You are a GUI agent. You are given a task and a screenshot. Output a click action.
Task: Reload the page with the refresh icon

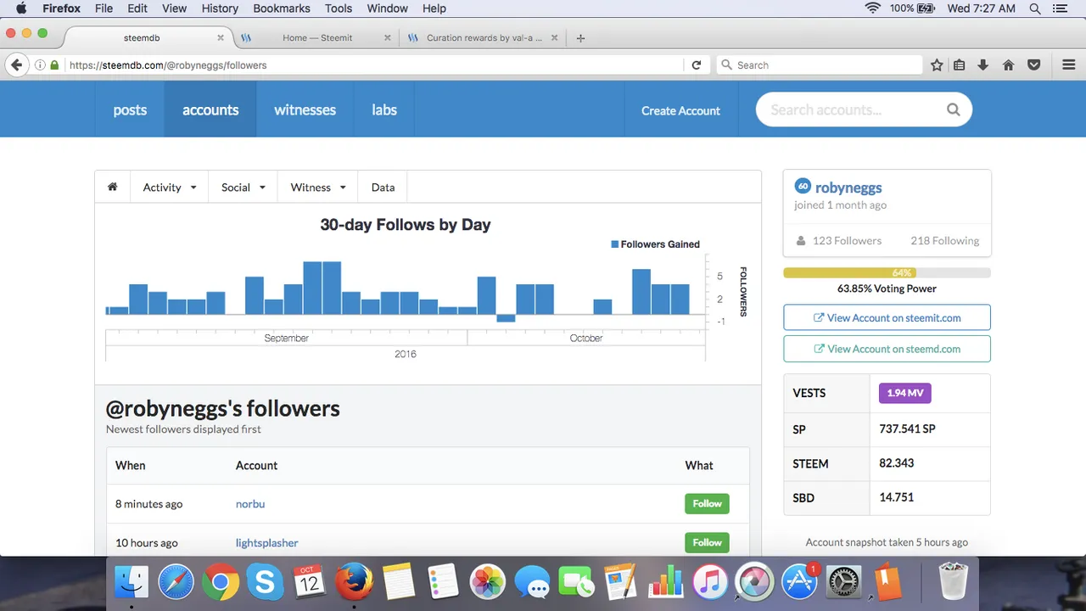(697, 64)
